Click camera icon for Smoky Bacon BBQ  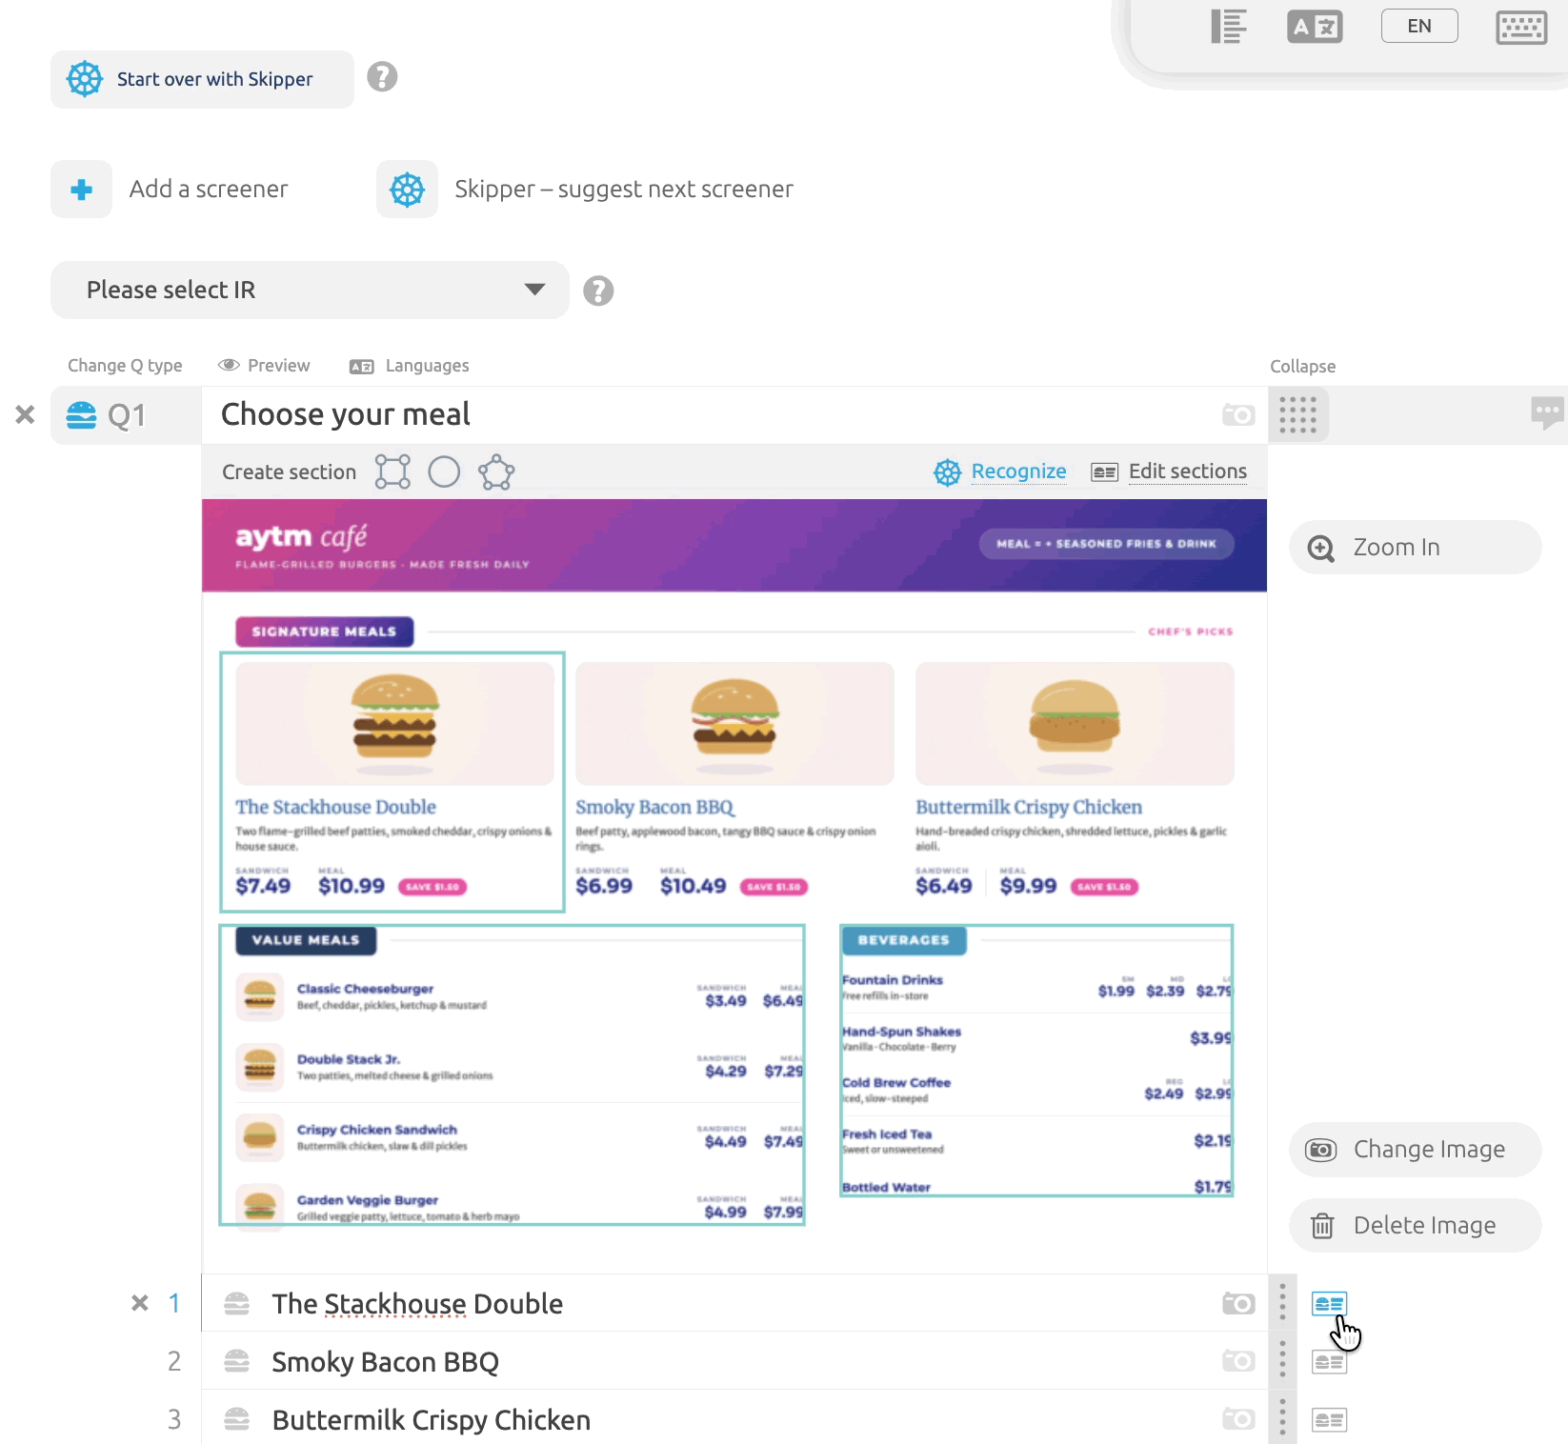tap(1238, 1361)
